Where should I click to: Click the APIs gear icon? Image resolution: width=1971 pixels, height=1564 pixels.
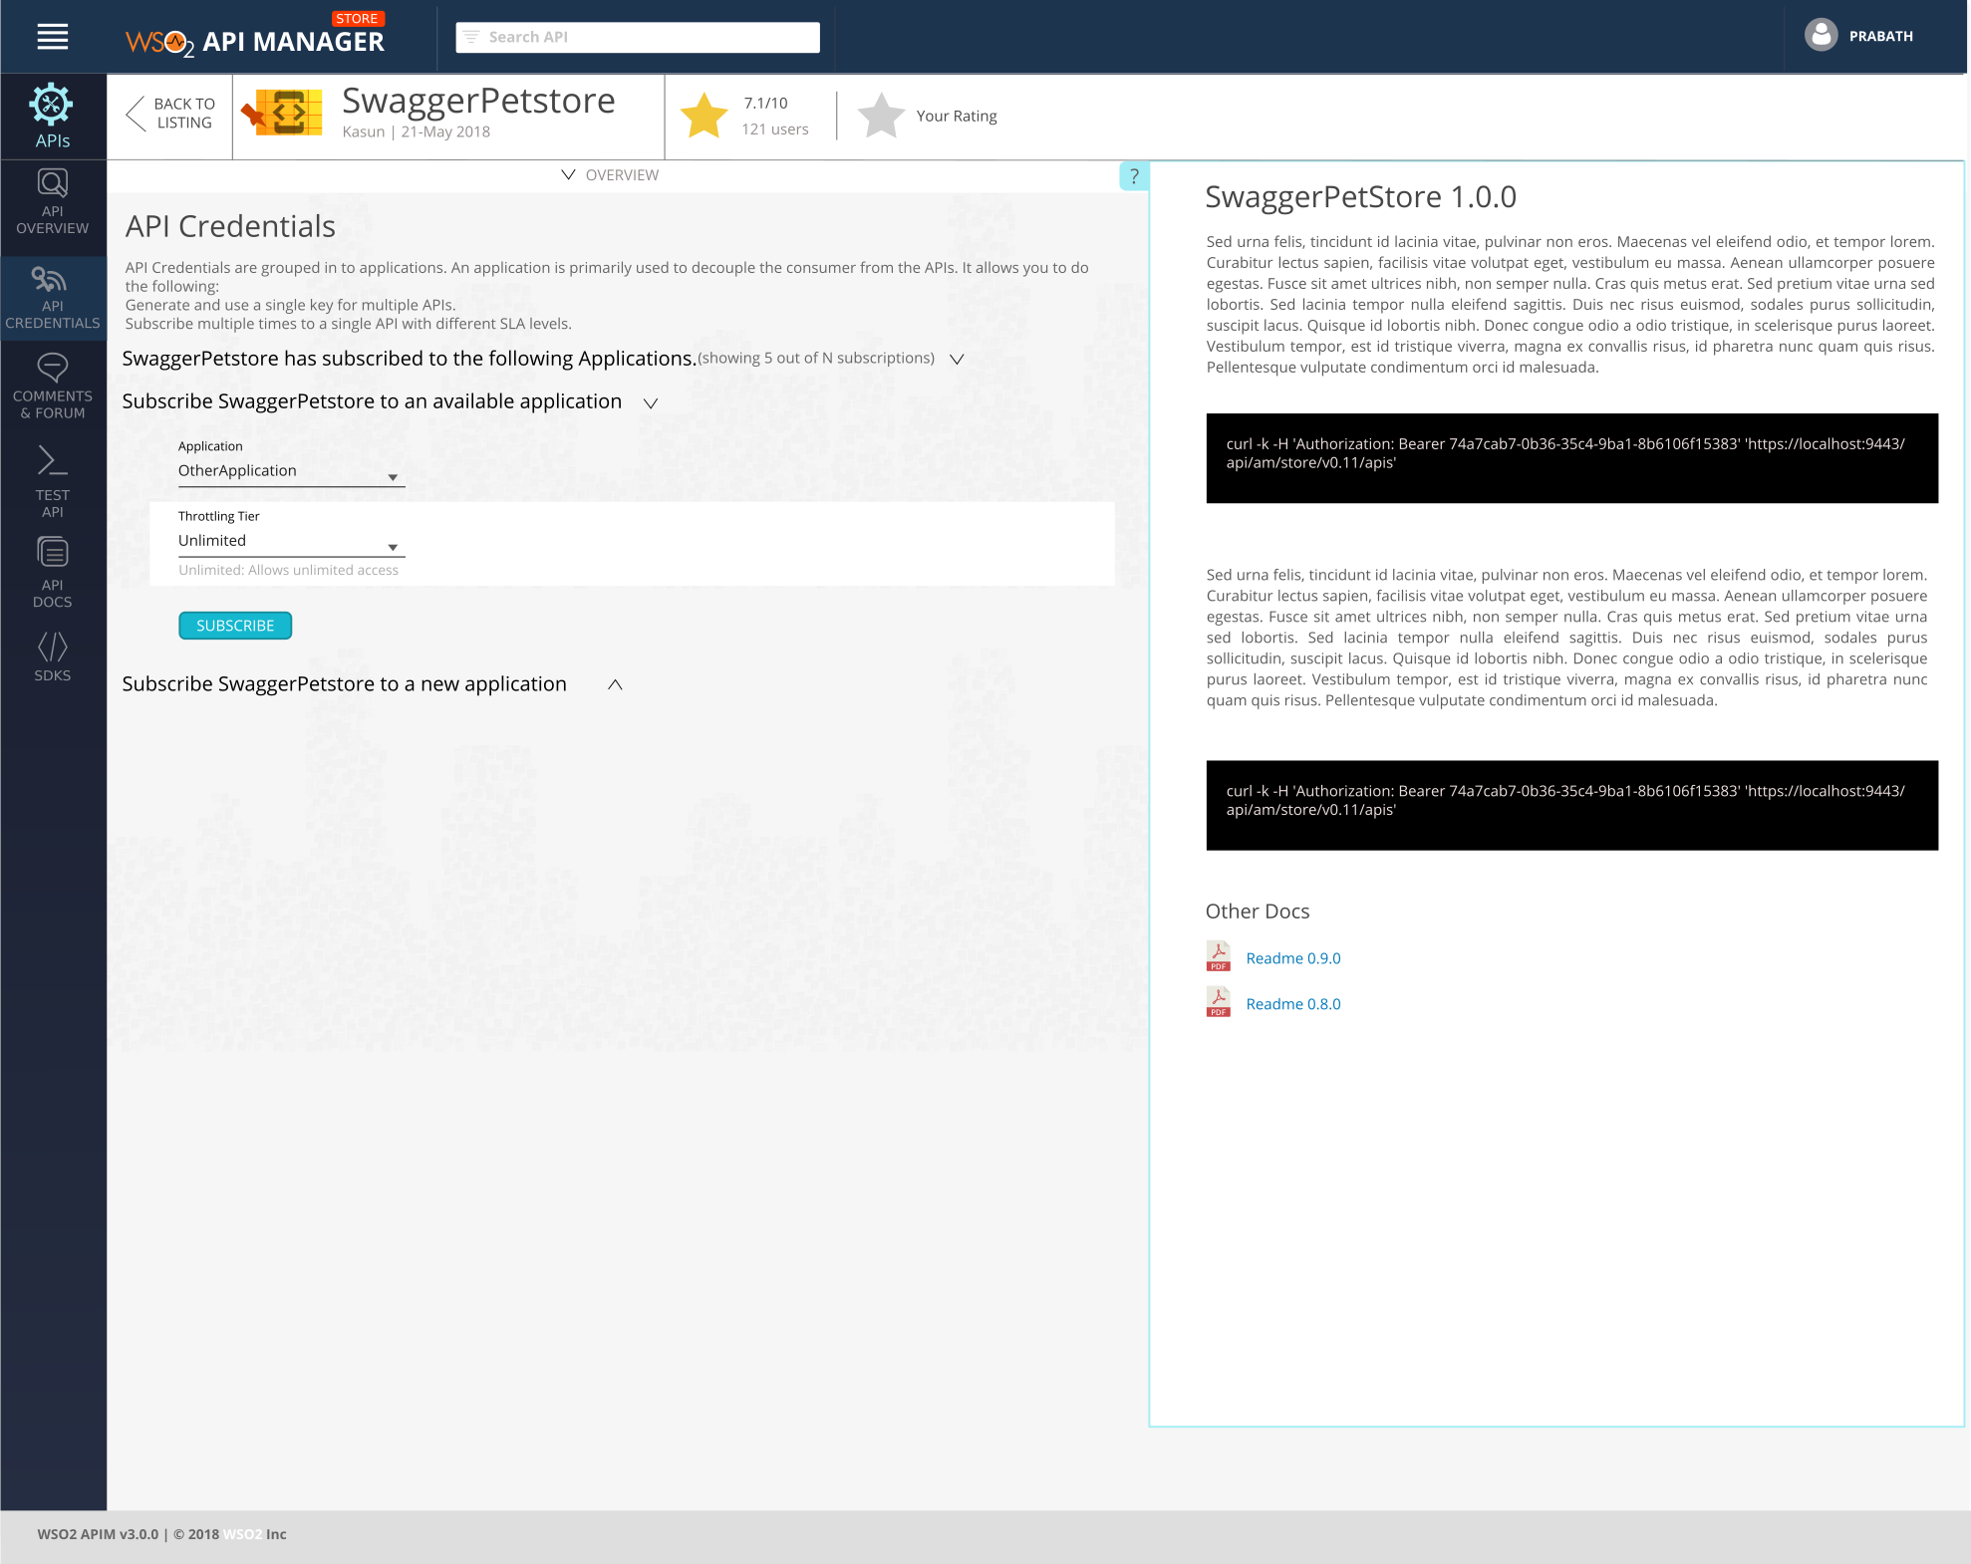pos(52,105)
